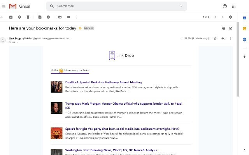249x155 pixels.
Task: Remove the Inbox label from conversation
Action: coord(92,28)
